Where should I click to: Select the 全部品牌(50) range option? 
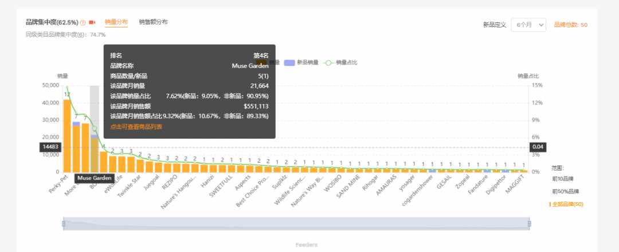(567, 204)
